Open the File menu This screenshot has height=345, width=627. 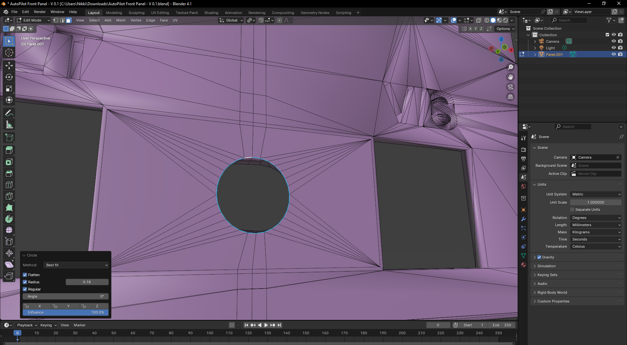[x=14, y=12]
